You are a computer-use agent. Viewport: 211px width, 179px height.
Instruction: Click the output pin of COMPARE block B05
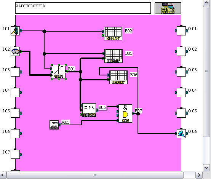97,110
